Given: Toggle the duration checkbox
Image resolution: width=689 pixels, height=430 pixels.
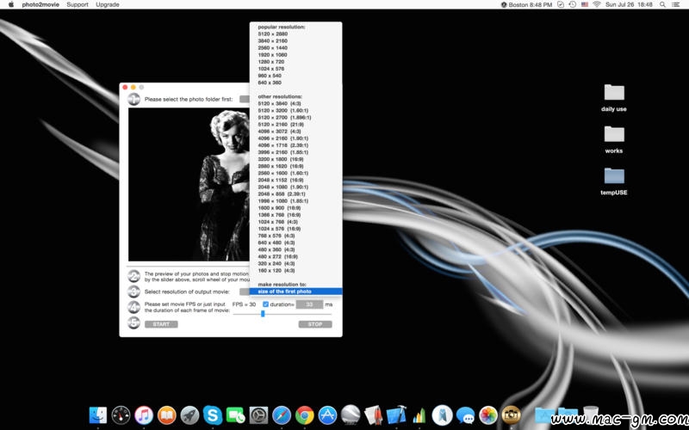Looking at the screenshot, I should click(265, 304).
